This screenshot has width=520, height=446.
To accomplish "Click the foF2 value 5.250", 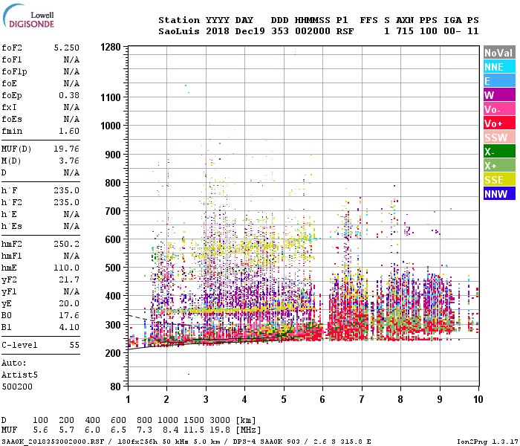I will point(67,48).
